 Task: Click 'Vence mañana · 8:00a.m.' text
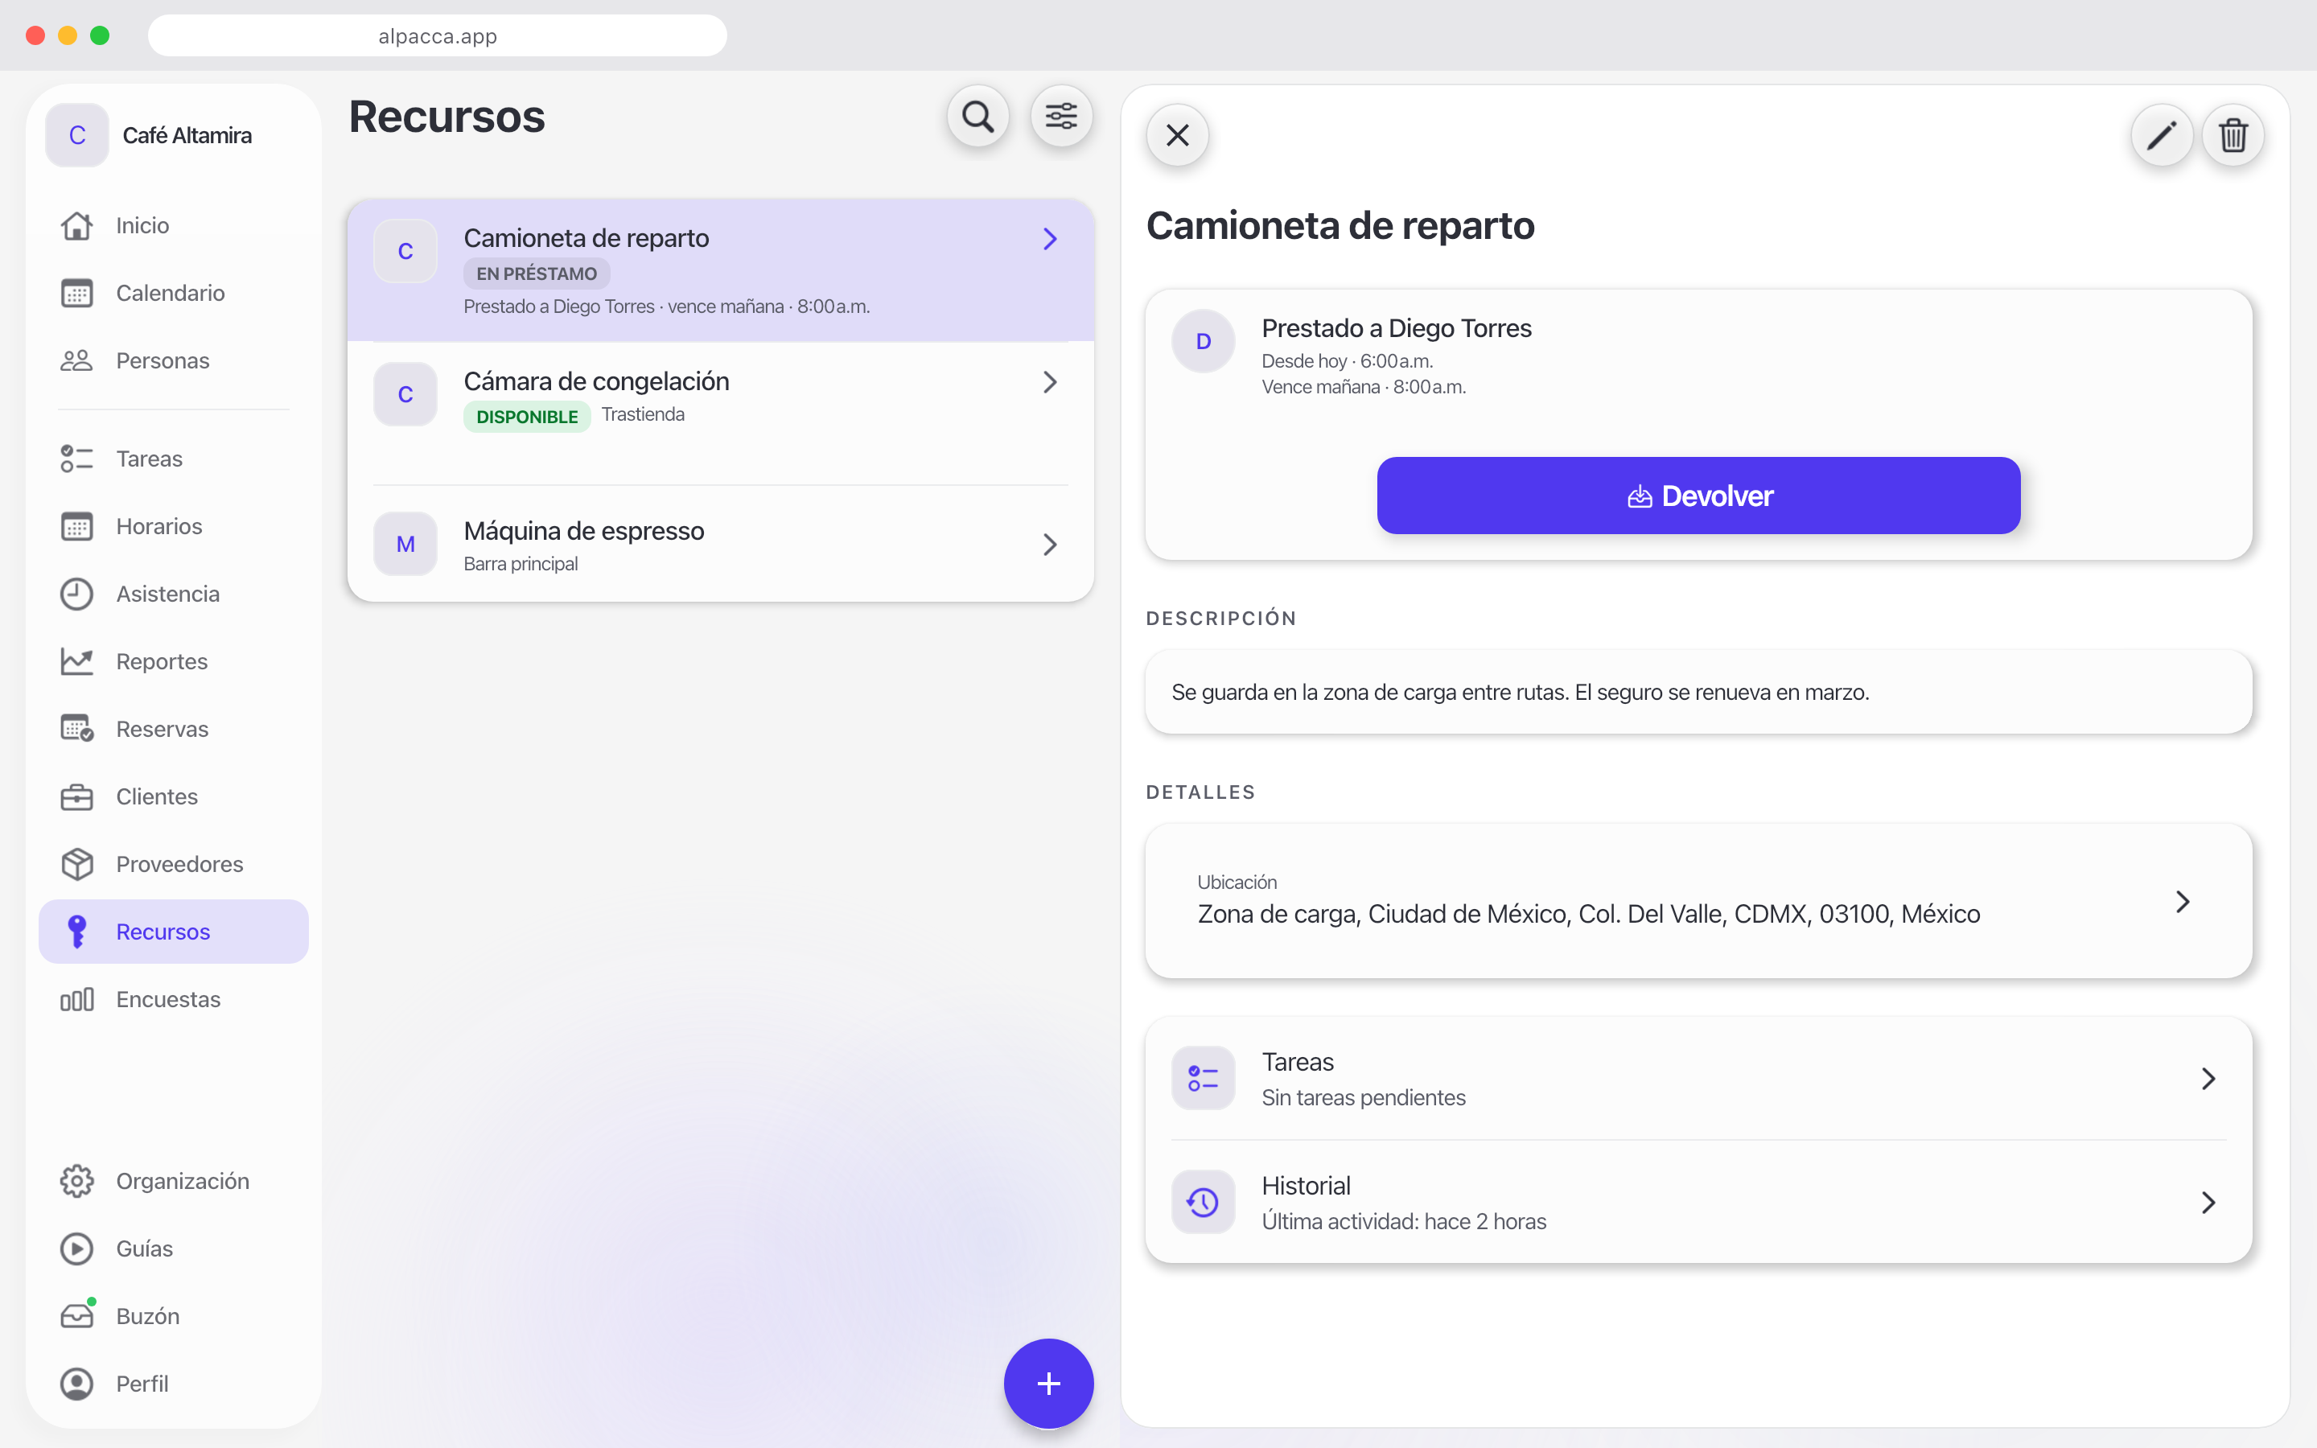1364,387
